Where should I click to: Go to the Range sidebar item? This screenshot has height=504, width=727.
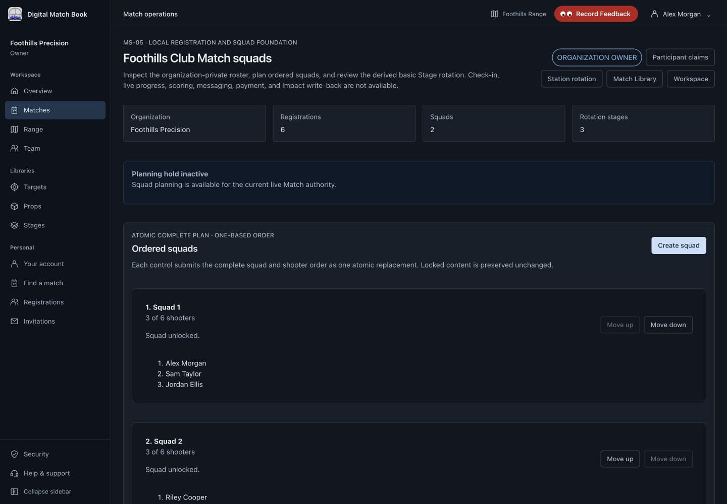coord(55,130)
